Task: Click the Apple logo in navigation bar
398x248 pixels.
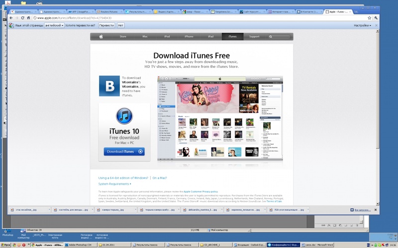Action: (100, 37)
